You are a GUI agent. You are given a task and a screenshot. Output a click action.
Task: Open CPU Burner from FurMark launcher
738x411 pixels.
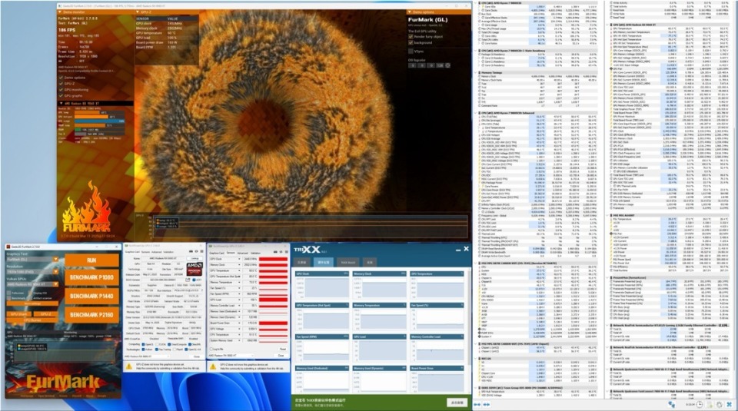[x=33, y=320]
